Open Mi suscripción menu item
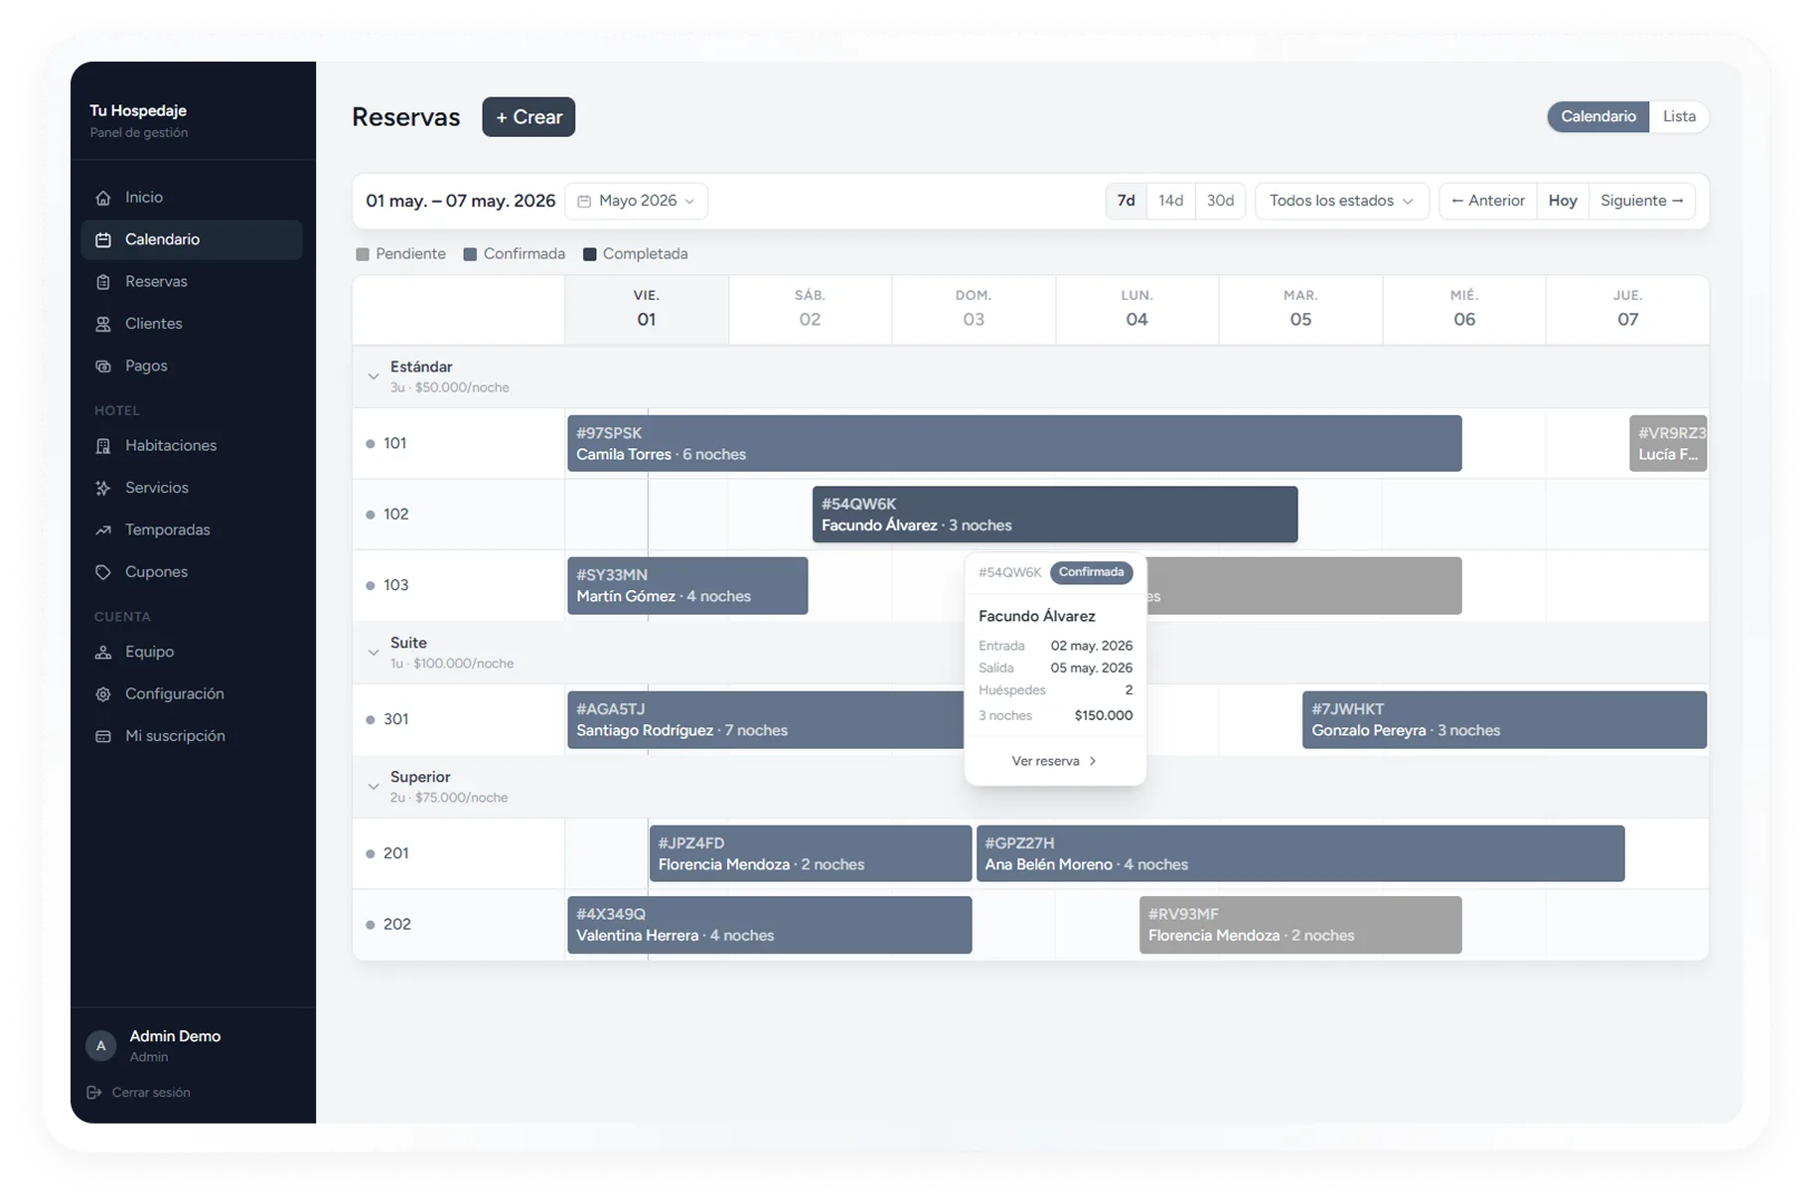This screenshot has width=1814, height=1204. point(175,736)
